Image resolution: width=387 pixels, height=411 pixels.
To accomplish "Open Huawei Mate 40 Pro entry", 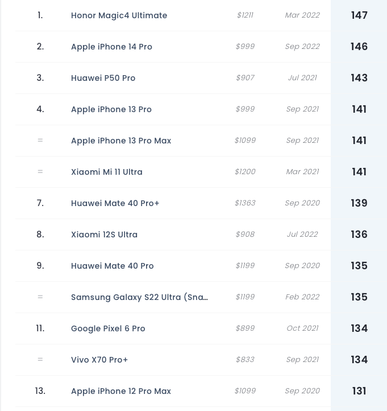I will click(x=113, y=266).
